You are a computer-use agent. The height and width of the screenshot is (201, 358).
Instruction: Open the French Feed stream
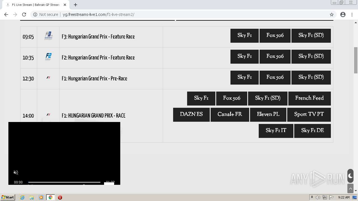[x=310, y=99]
